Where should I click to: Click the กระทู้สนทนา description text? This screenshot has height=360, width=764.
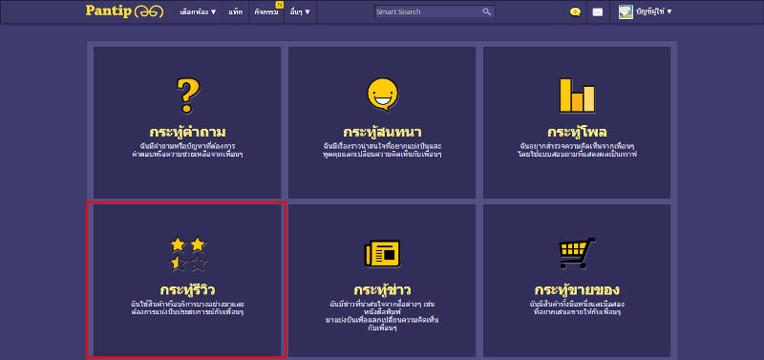(383, 150)
